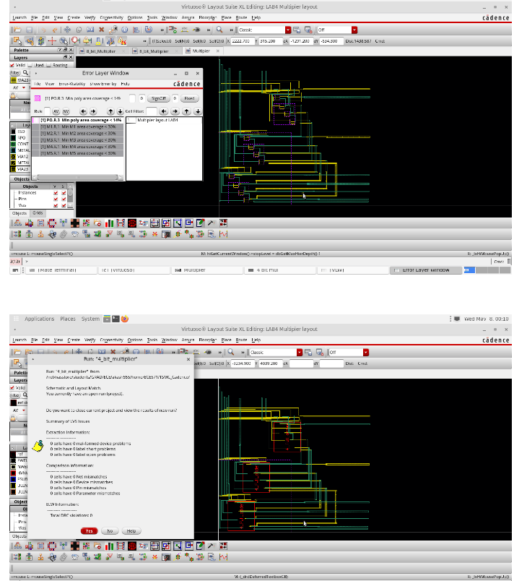Image resolution: width=514 pixels, height=581 pixels.
Task: Click the red burst icon in upper lower-row toolbar
Action: coord(154,234)
